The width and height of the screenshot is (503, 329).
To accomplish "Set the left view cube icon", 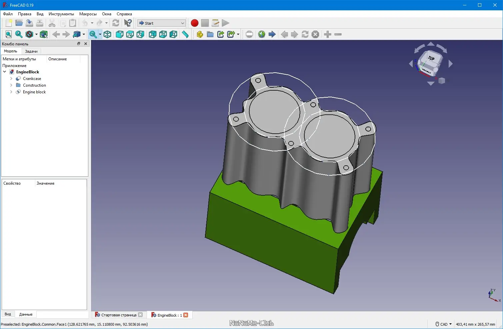I will [x=173, y=34].
